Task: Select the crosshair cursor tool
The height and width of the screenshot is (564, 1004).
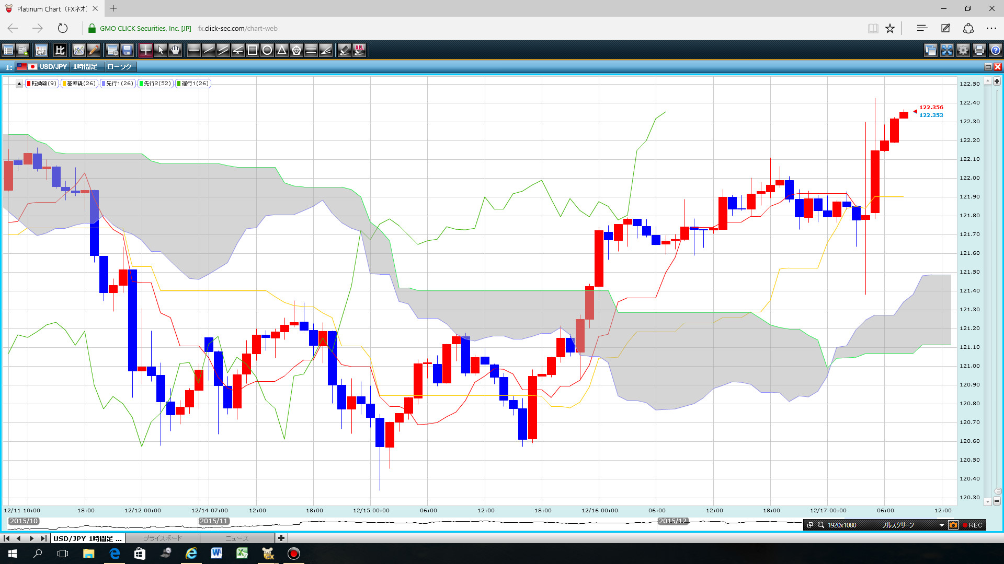Action: tap(145, 50)
